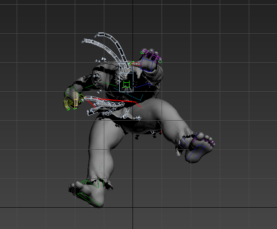This screenshot has width=277, height=229.
Task: Select the light-blue spine box on the chest
Action: [x=126, y=77]
